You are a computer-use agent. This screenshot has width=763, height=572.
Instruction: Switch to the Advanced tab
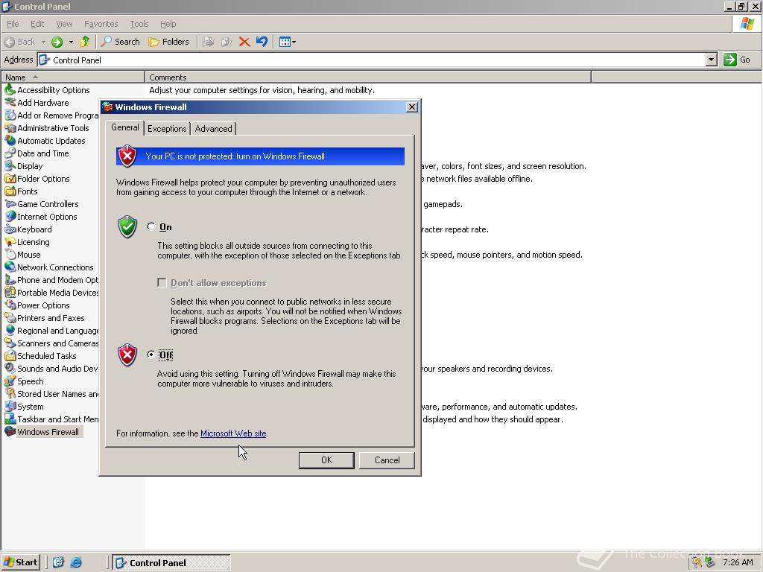pyautogui.click(x=213, y=129)
